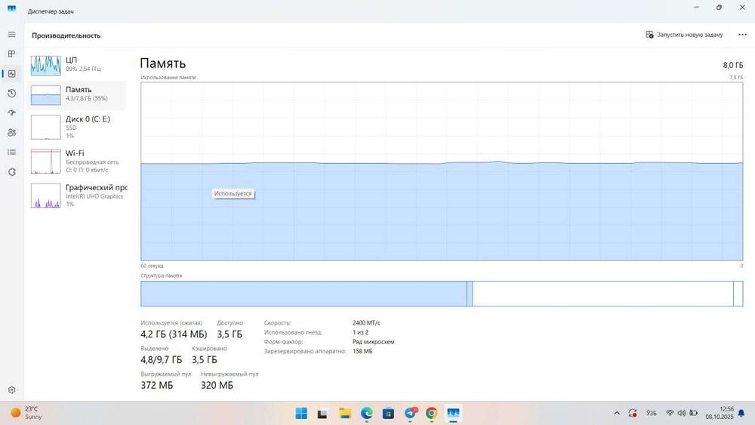Image resolution: width=755 pixels, height=425 pixels.
Task: Click the '372 МБ' paged pool value
Action: pyautogui.click(x=157, y=385)
